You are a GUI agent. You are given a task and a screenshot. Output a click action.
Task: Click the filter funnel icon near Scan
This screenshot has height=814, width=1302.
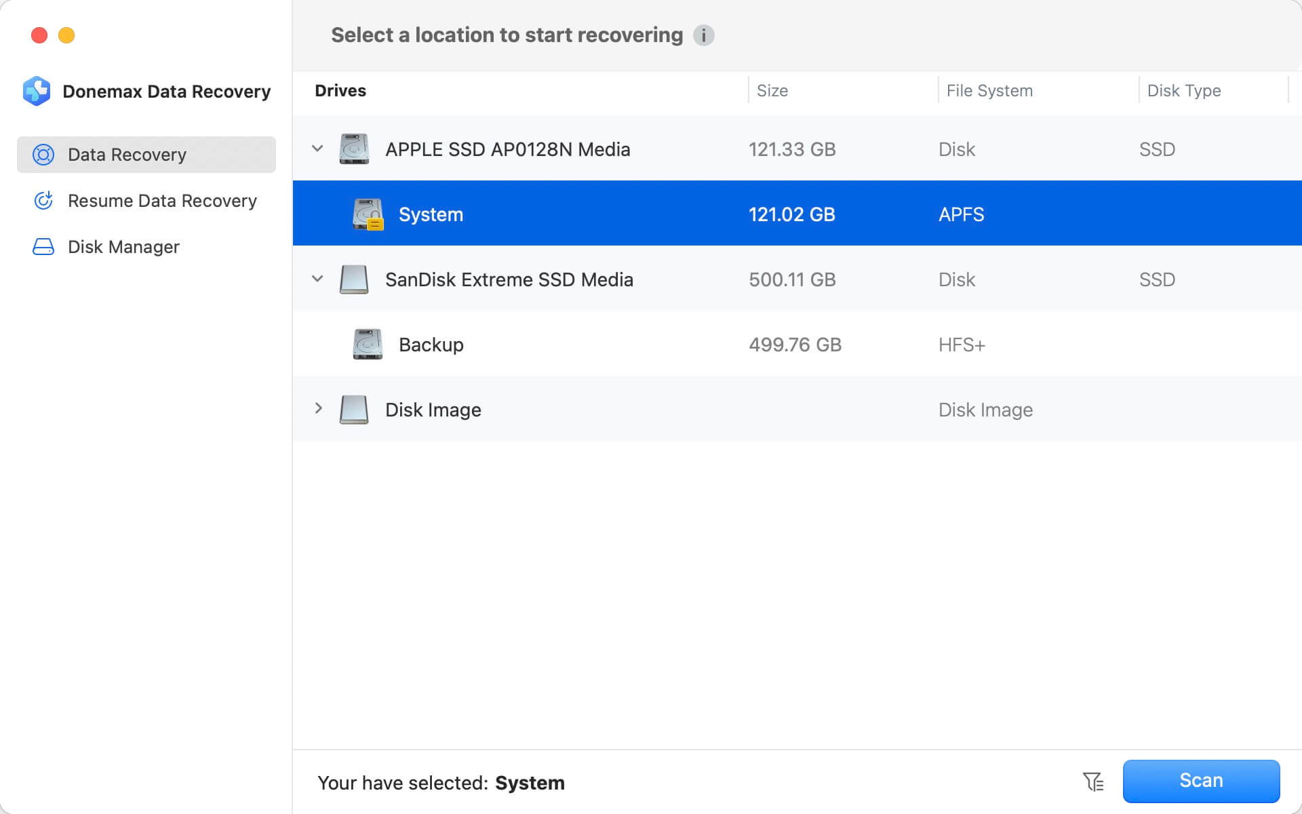tap(1093, 781)
